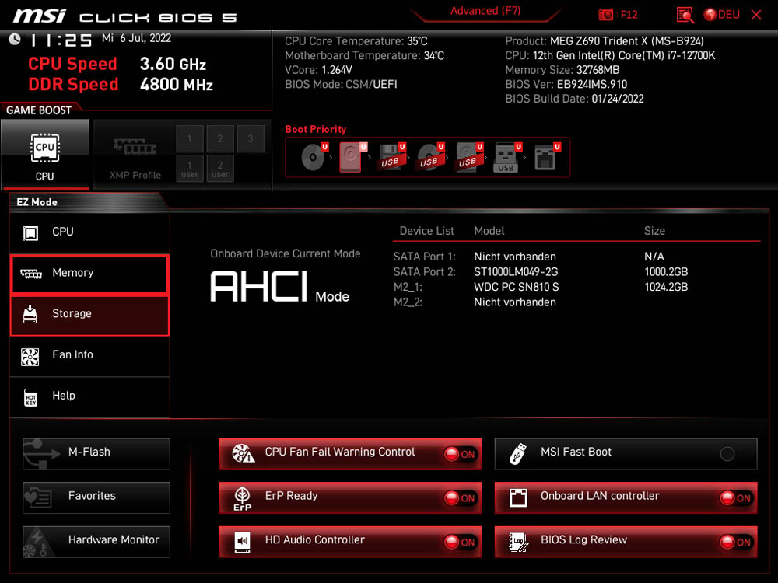Viewport: 778px width, 583px height.
Task: Click the Memory Size 32768MB text
Action: coord(562,70)
